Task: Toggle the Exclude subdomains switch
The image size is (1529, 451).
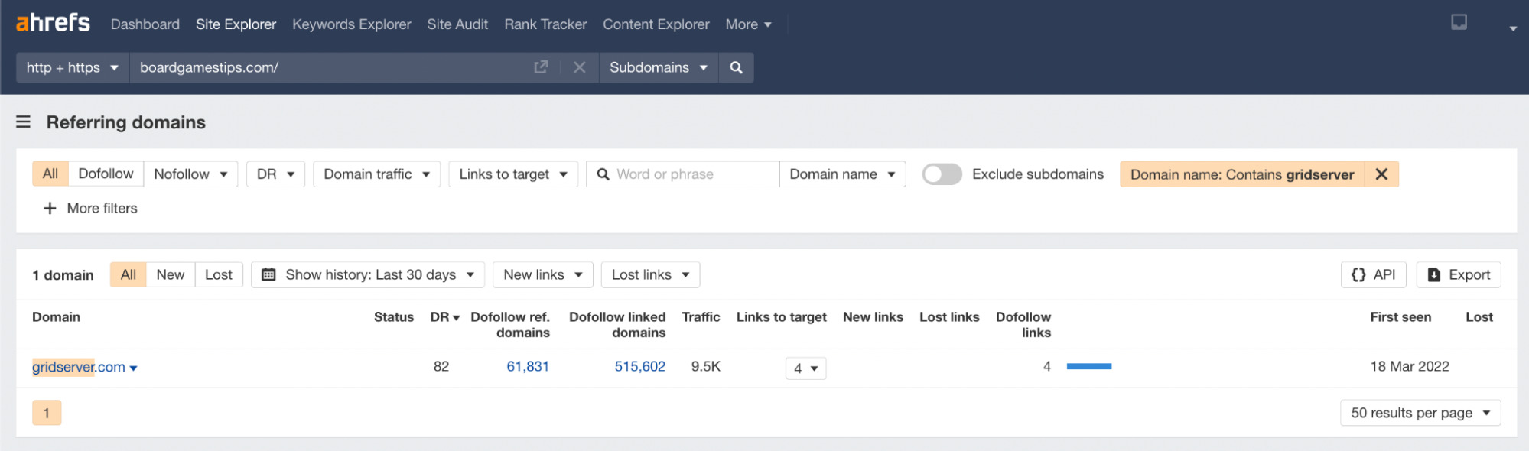Action: tap(942, 174)
